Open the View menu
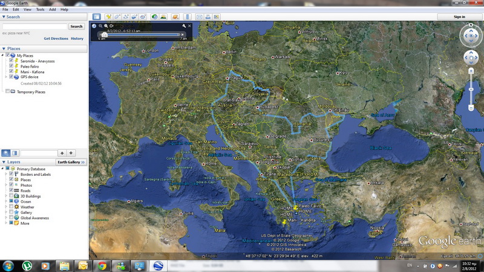 coord(28,10)
